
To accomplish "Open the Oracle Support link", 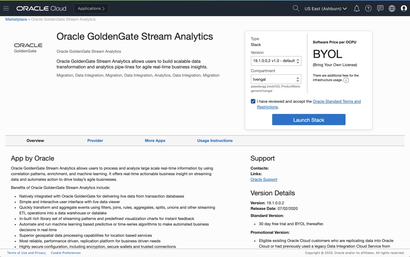I will pos(264,179).
